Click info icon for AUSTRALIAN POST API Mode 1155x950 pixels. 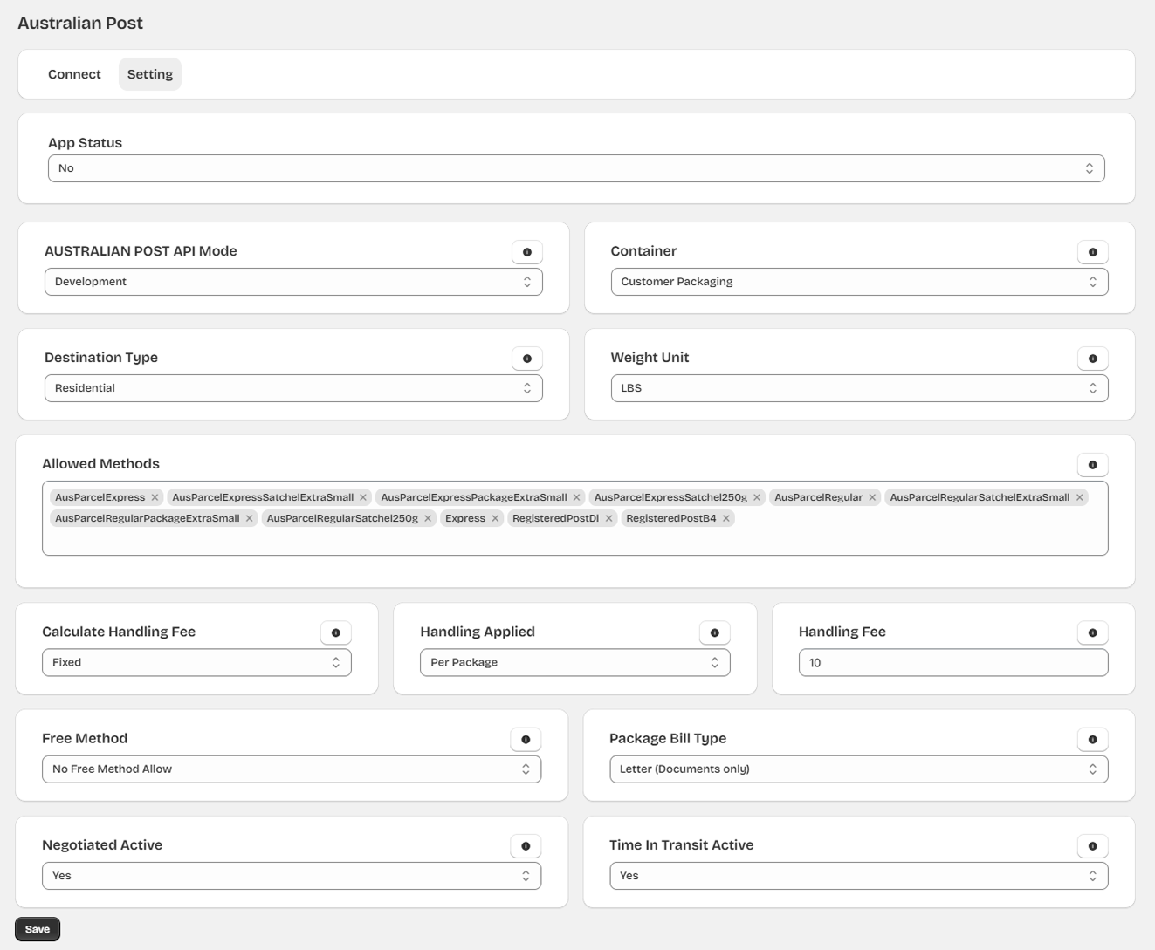tap(526, 252)
